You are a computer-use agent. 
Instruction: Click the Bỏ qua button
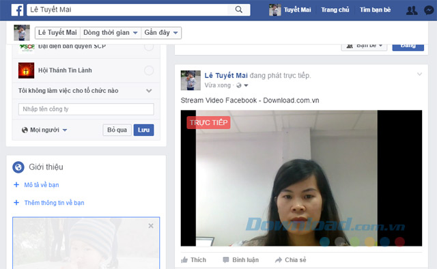tap(117, 130)
